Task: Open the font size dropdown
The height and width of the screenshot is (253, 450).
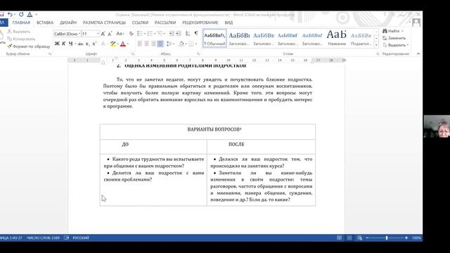Action: 98,34
